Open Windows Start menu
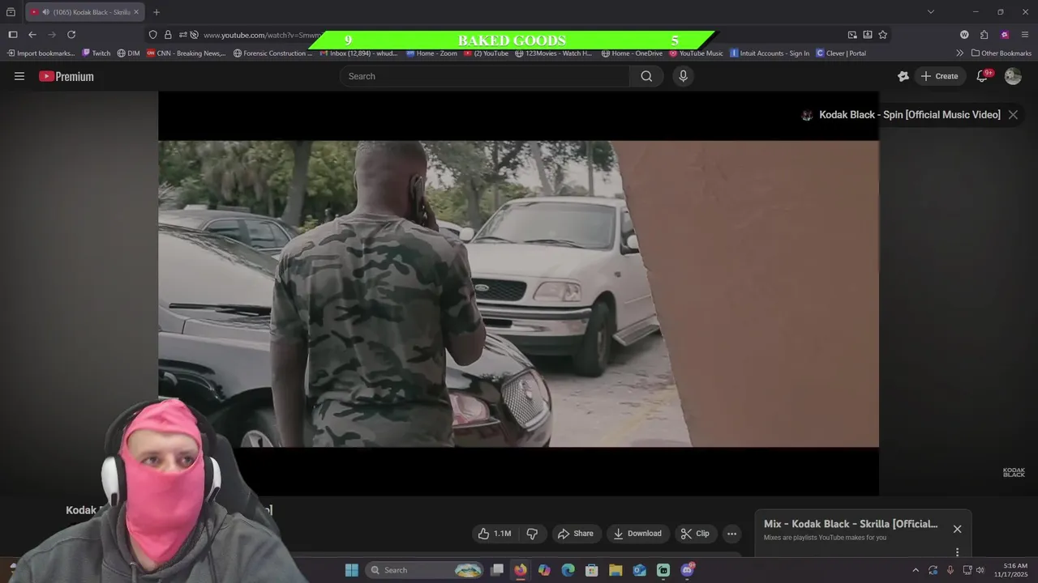The image size is (1038, 583). coord(352,570)
